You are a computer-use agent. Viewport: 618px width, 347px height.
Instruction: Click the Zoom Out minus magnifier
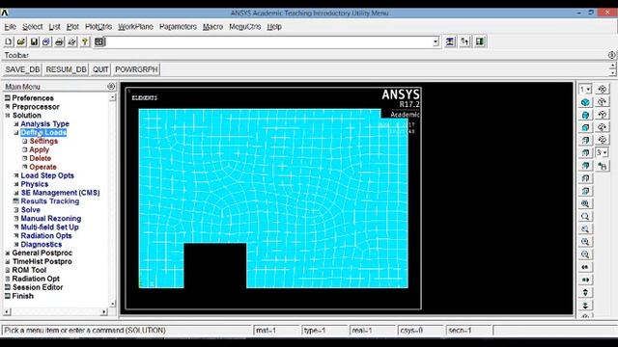pos(585,254)
